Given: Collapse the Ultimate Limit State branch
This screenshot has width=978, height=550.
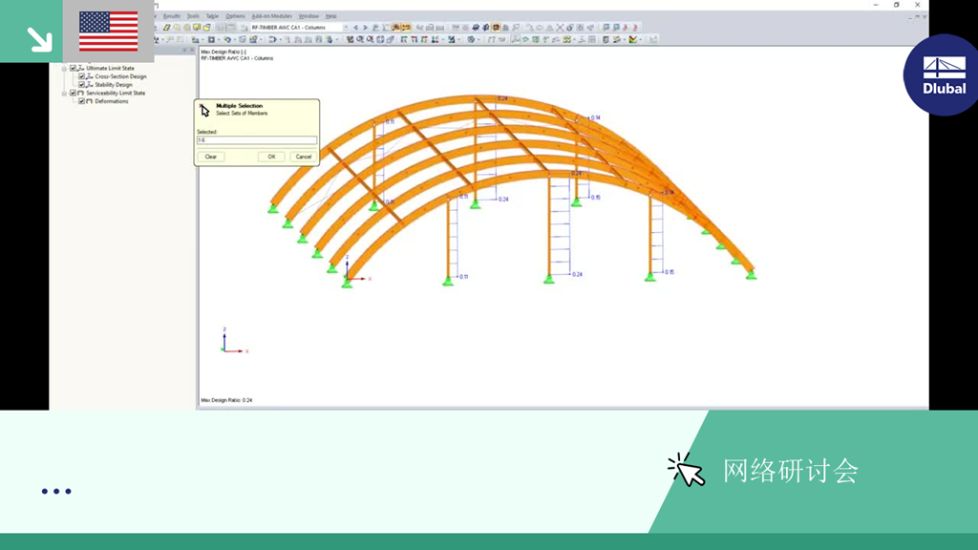Looking at the screenshot, I should tap(64, 68).
